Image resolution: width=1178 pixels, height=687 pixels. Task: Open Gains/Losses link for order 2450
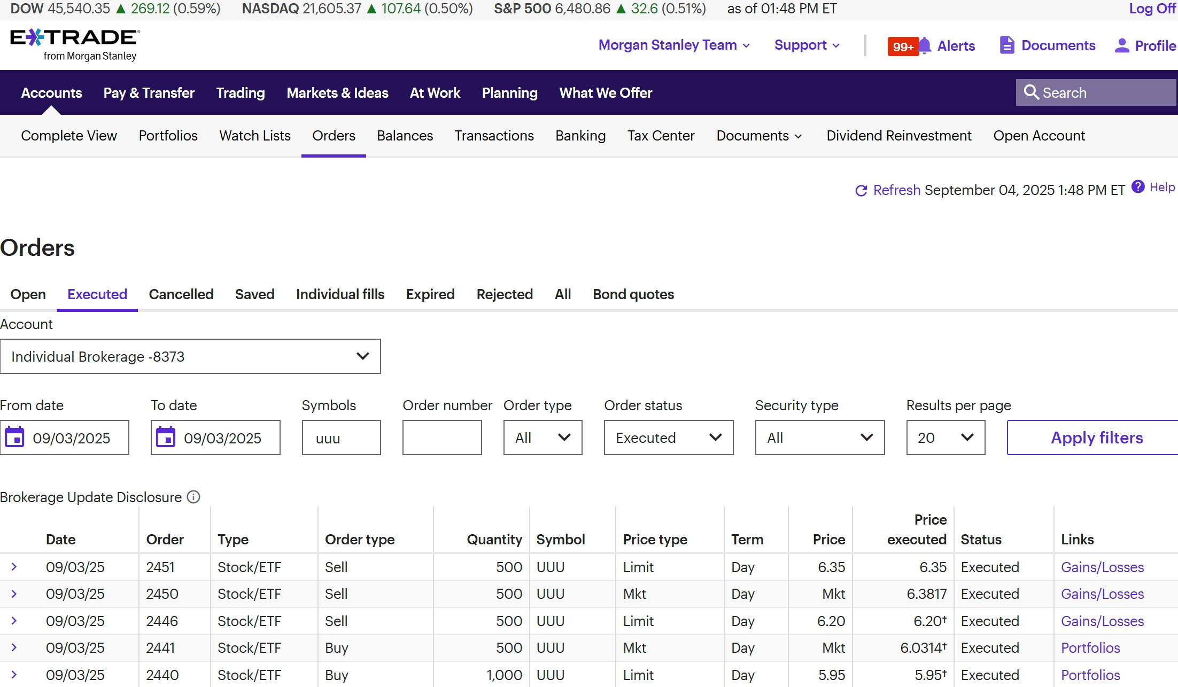pyautogui.click(x=1102, y=594)
